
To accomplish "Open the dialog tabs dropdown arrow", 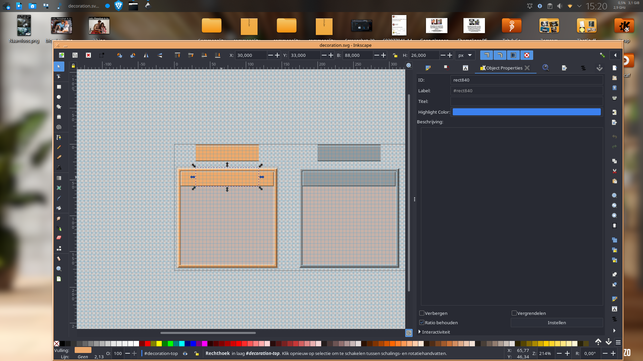I will point(599,68).
